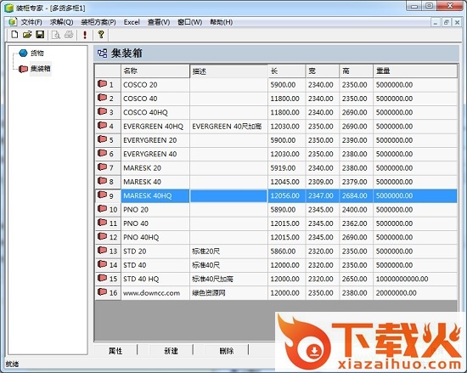Click the 高 column header
This screenshot has height=373, width=467.
356,71
